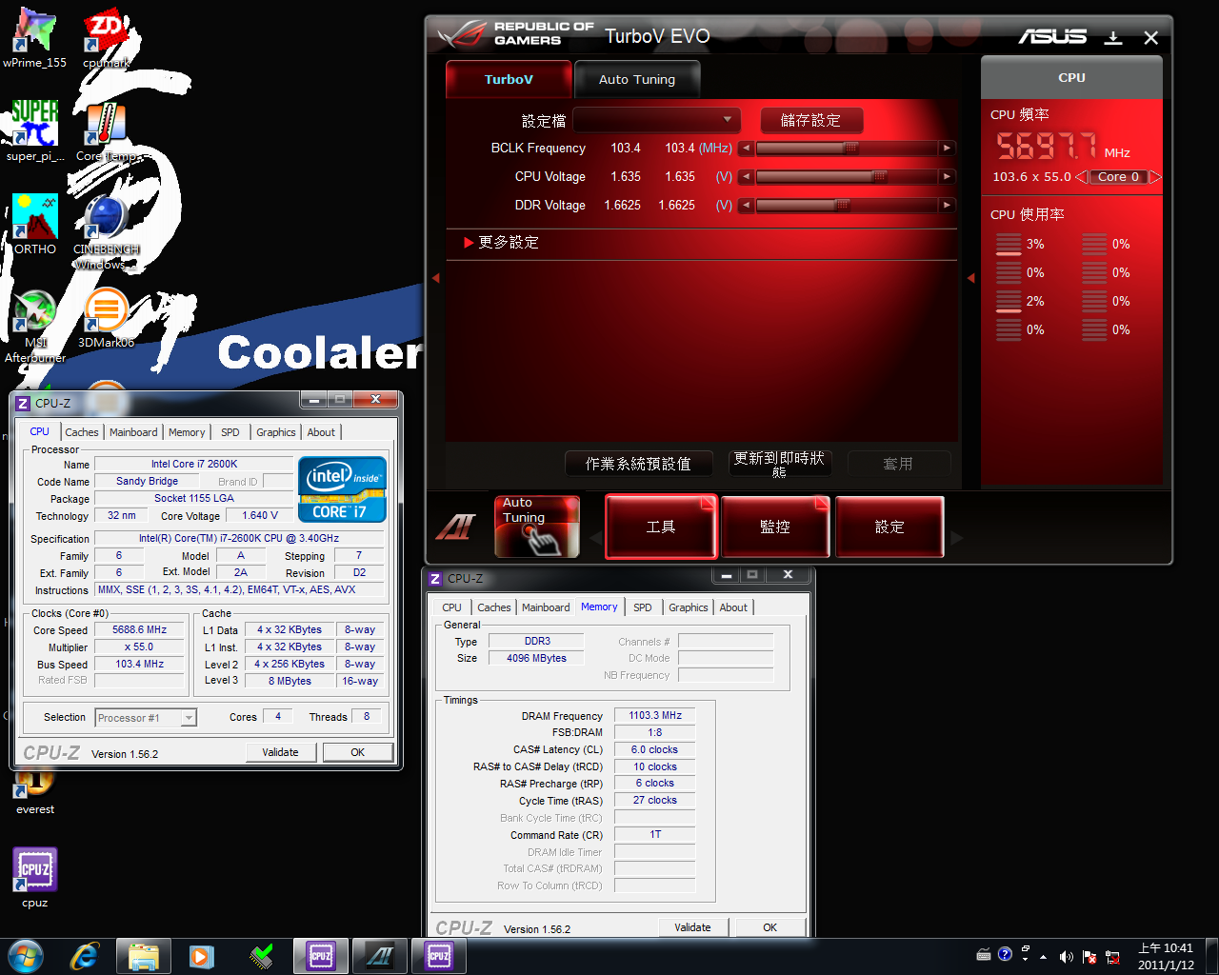Image resolution: width=1219 pixels, height=975 pixels.
Task: Decrease DDR Voltage with left arrow
Action: pos(746,206)
